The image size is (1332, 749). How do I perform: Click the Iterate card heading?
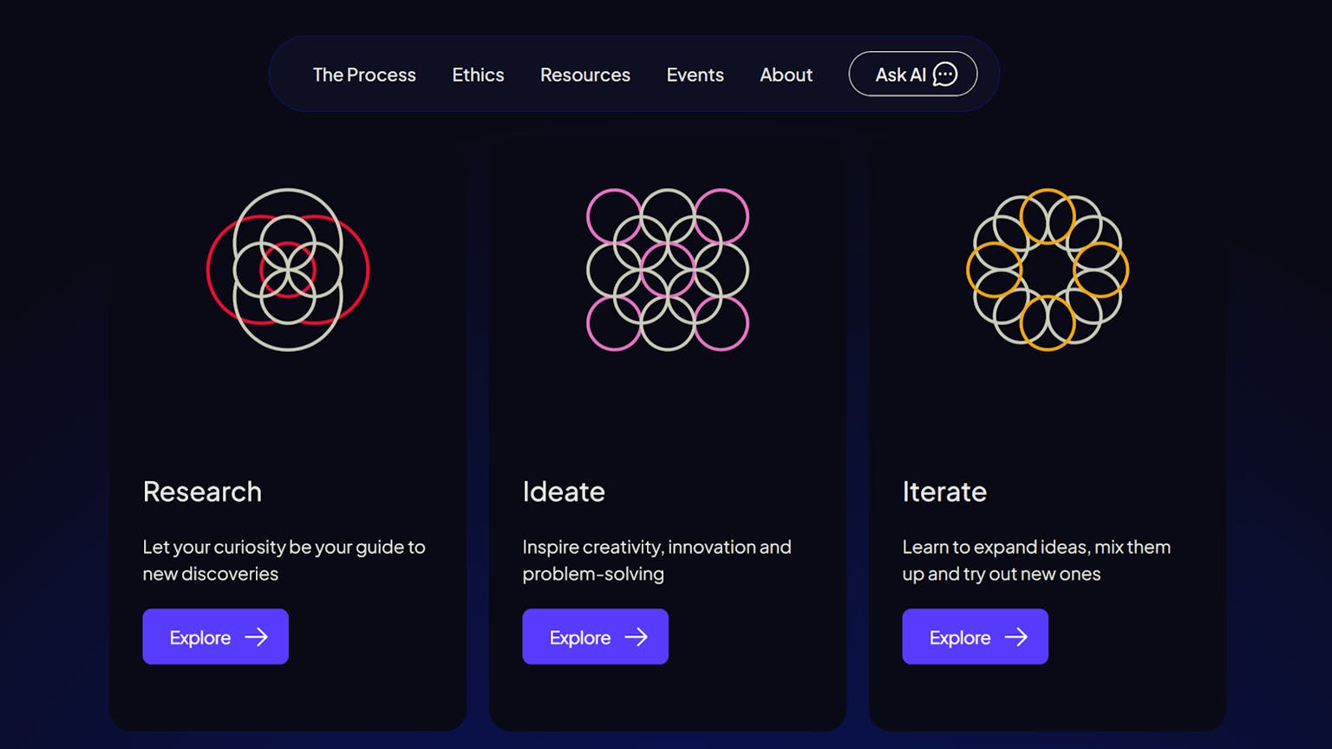(944, 492)
